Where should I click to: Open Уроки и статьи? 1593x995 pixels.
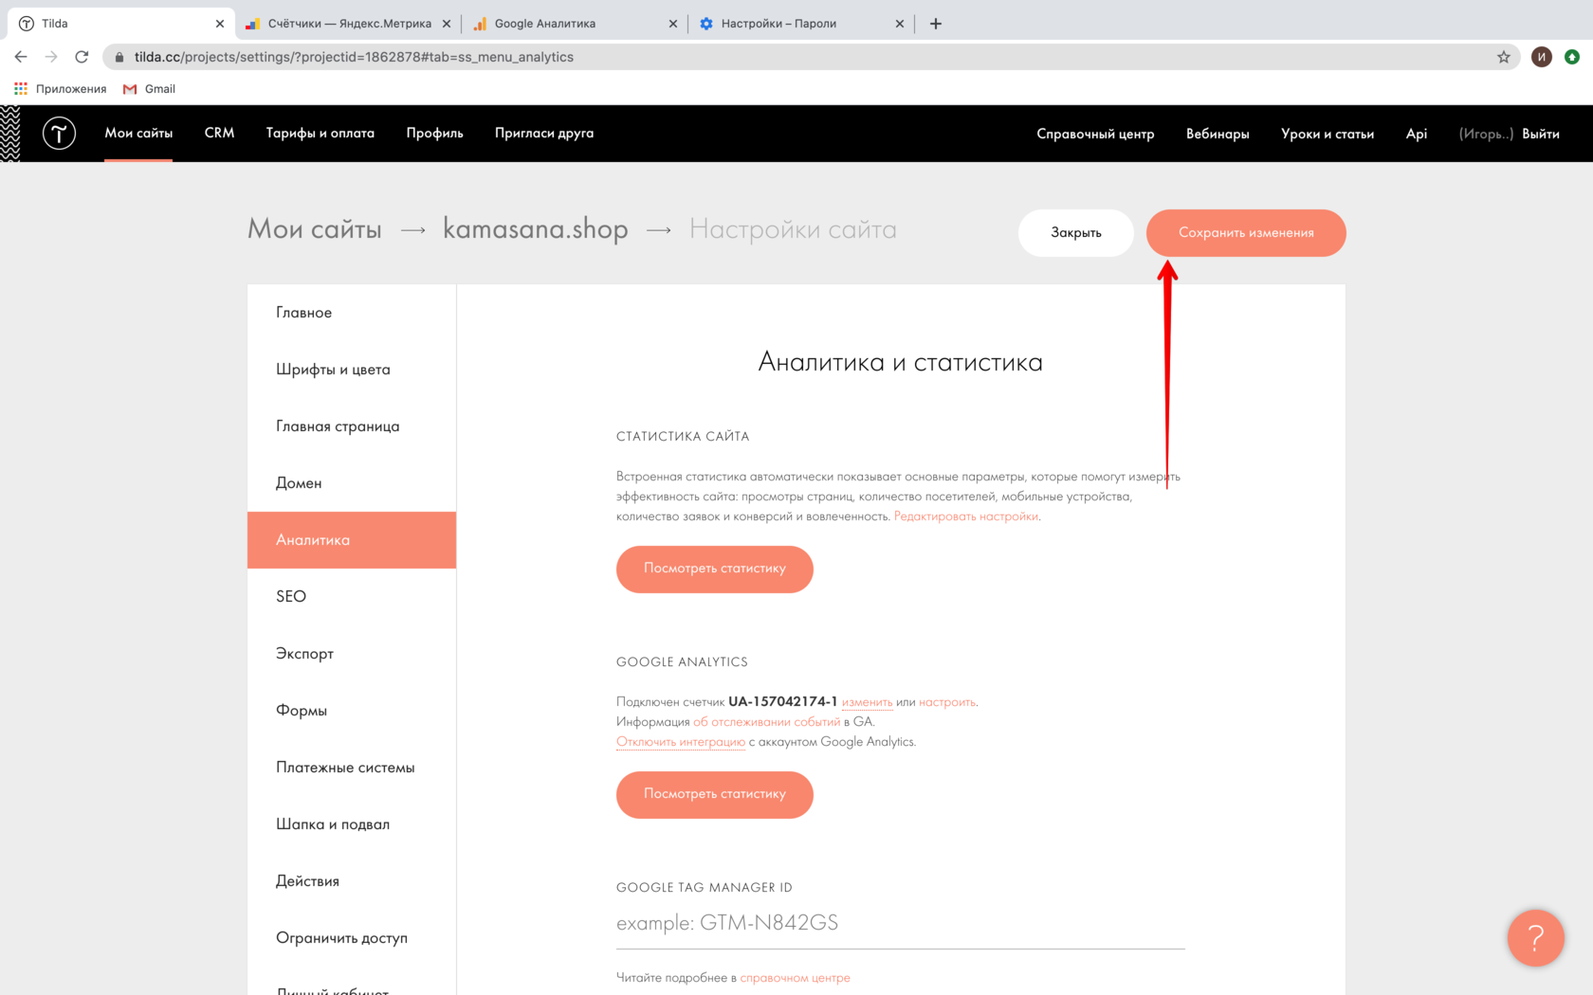click(x=1327, y=134)
